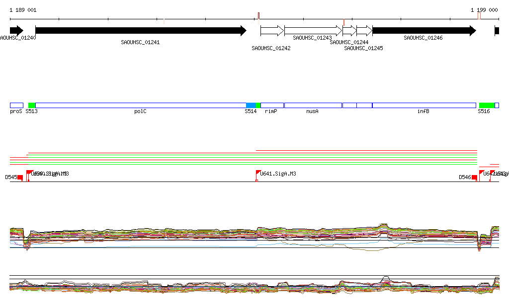Click the 1 189 001 position label

[x=23, y=10]
